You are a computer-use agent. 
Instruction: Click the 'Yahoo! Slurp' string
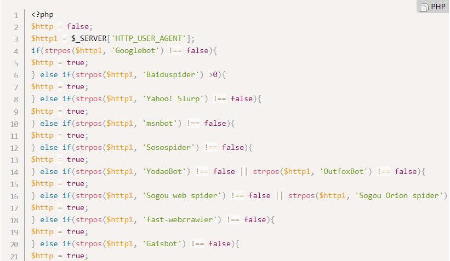[173, 99]
